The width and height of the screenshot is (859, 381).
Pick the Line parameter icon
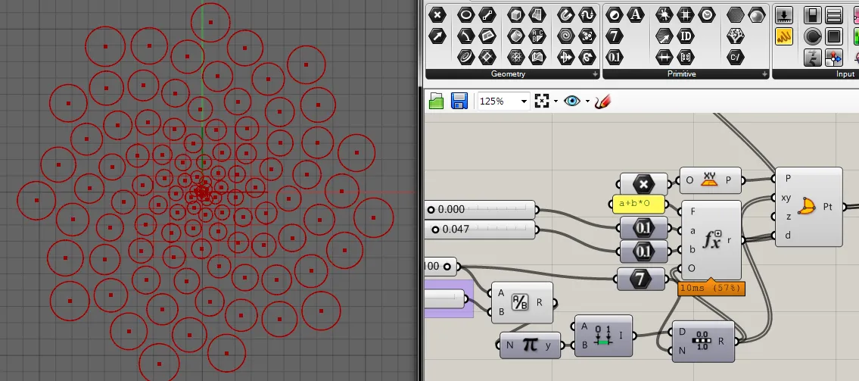click(x=487, y=15)
